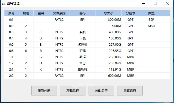The image size is (174, 103).
Task: Select the D: drive letter cell
Action: click(41, 38)
